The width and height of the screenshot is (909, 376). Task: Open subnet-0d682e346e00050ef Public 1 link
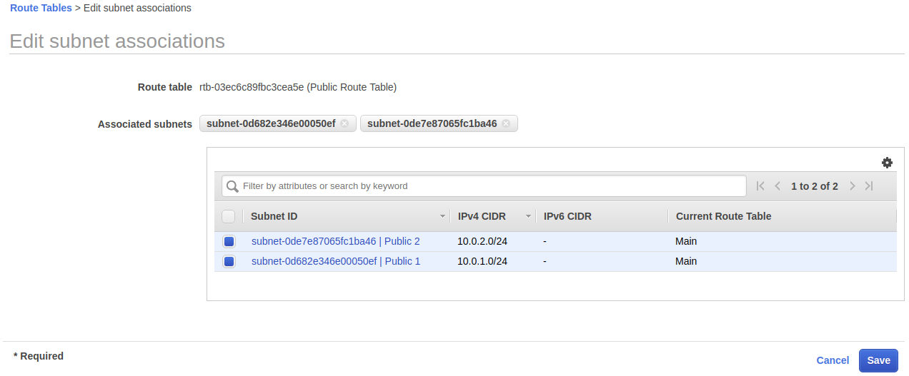coord(335,261)
